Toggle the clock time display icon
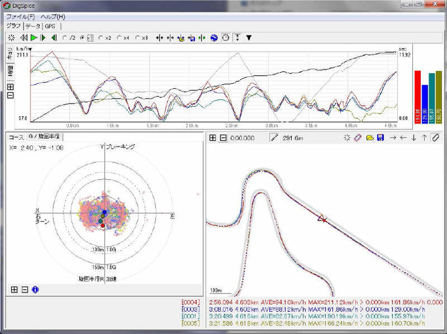Screen dimensions: 447x334 [x=225, y=38]
